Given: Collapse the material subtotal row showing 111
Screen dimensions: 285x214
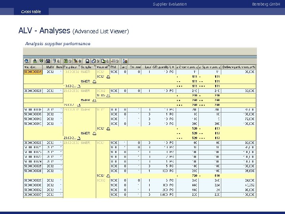Looking at the screenshot, I should coord(108,77).
